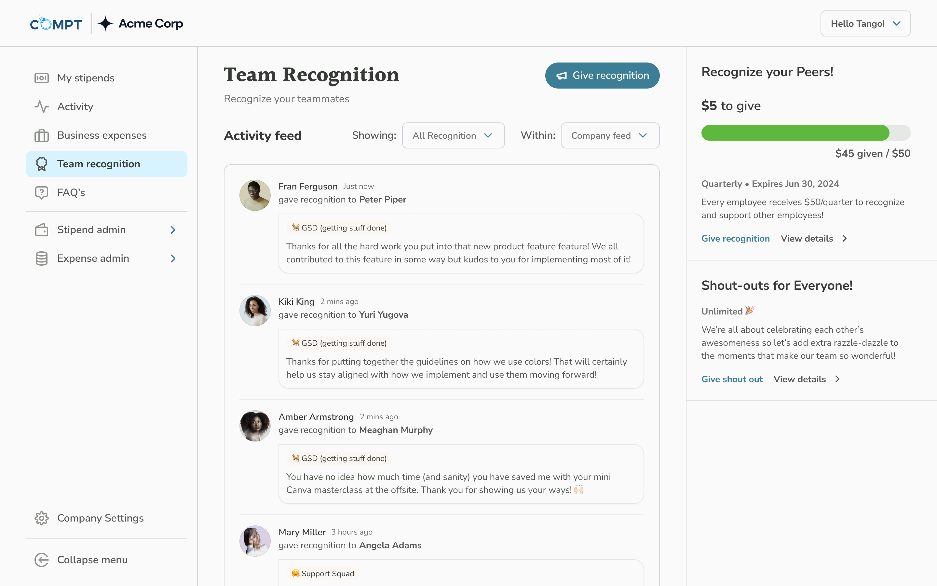Open Mary Miller's profile avatar
The width and height of the screenshot is (937, 586).
(255, 541)
